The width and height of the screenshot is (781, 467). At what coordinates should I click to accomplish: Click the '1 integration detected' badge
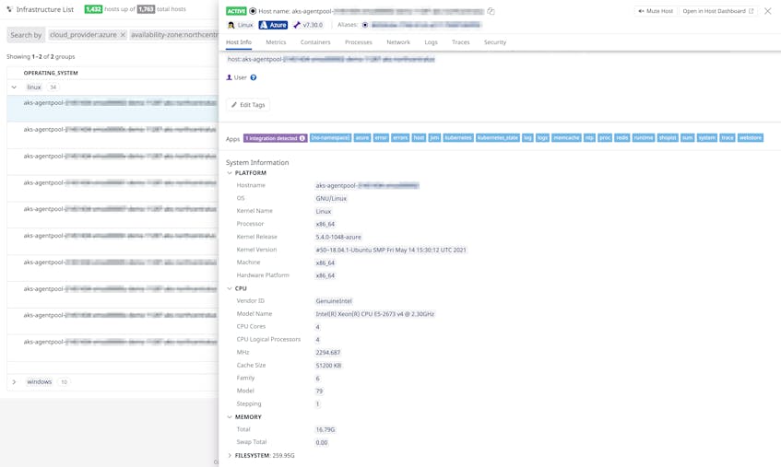click(275, 138)
